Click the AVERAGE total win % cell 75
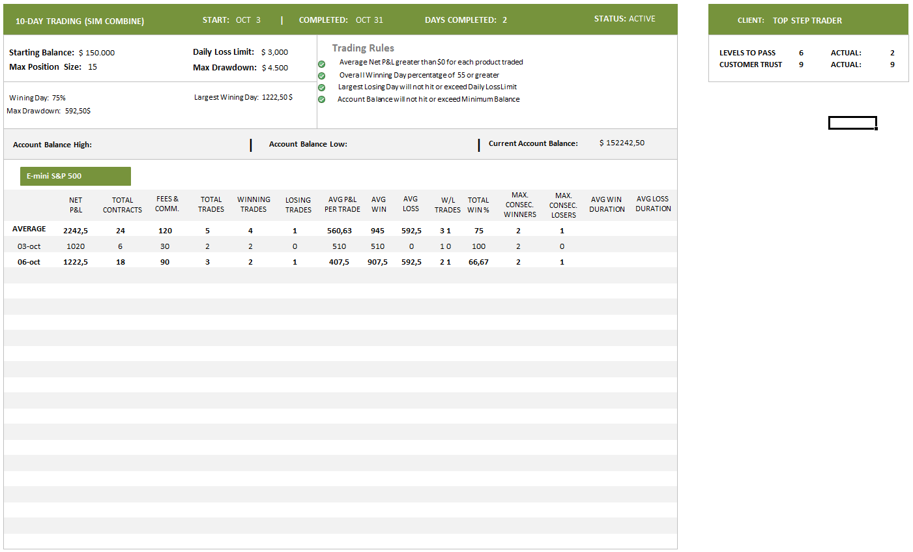The height and width of the screenshot is (552, 913). click(x=479, y=231)
